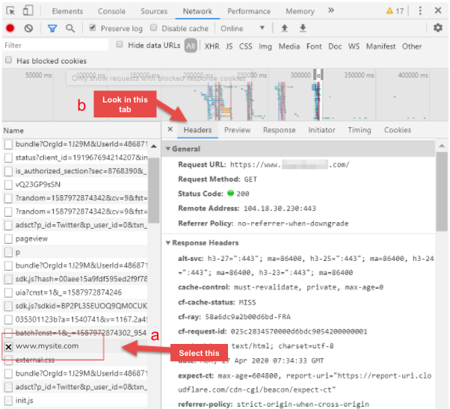
Task: Open the Sources tab
Action: point(154,11)
